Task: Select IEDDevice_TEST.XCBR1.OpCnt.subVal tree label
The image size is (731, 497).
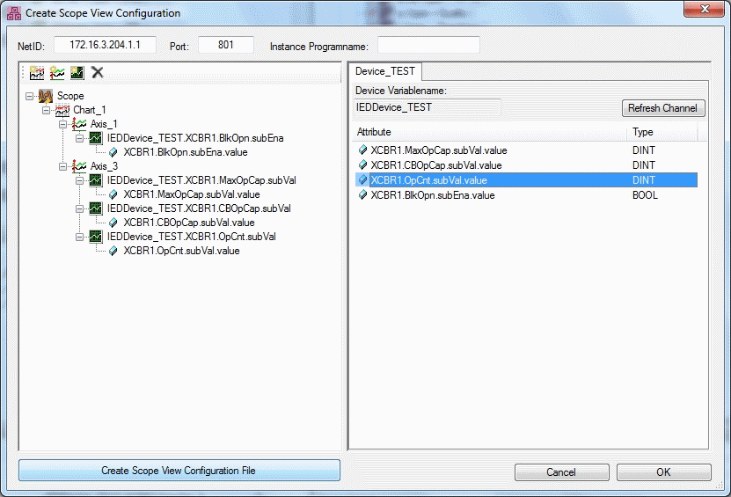Action: tap(192, 237)
